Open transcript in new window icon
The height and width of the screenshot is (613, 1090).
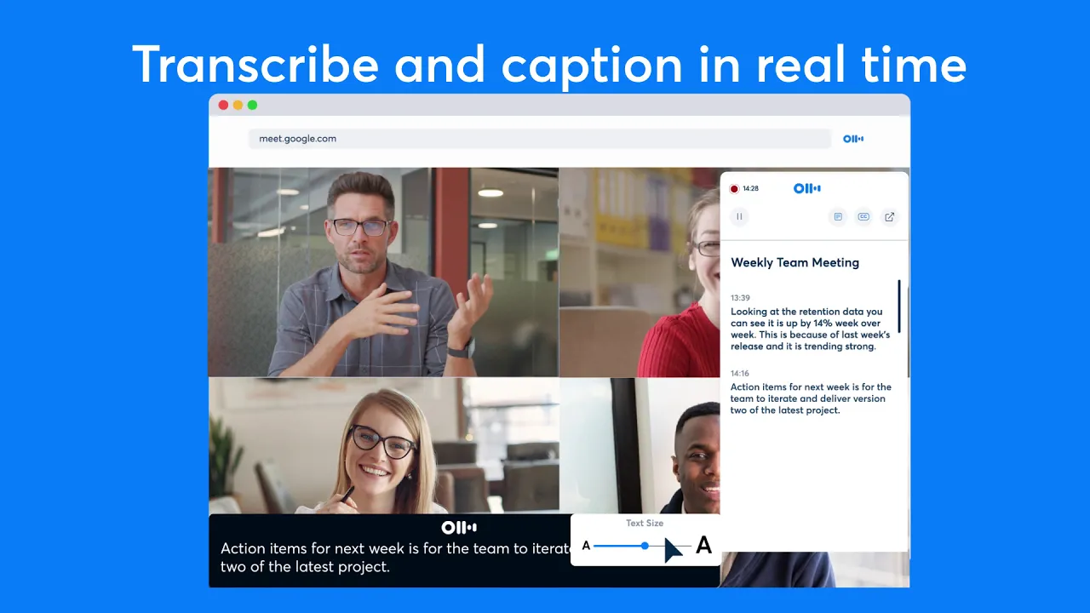coord(889,217)
